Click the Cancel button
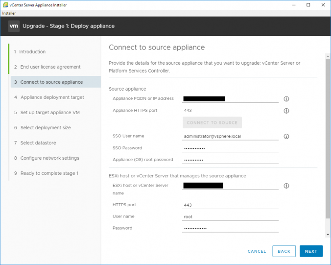 pyautogui.click(x=257, y=251)
